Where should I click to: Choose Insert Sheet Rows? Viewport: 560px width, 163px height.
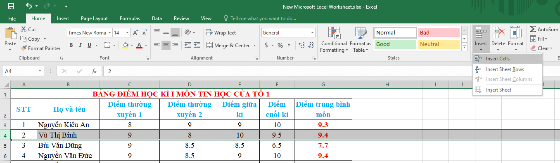click(508, 69)
